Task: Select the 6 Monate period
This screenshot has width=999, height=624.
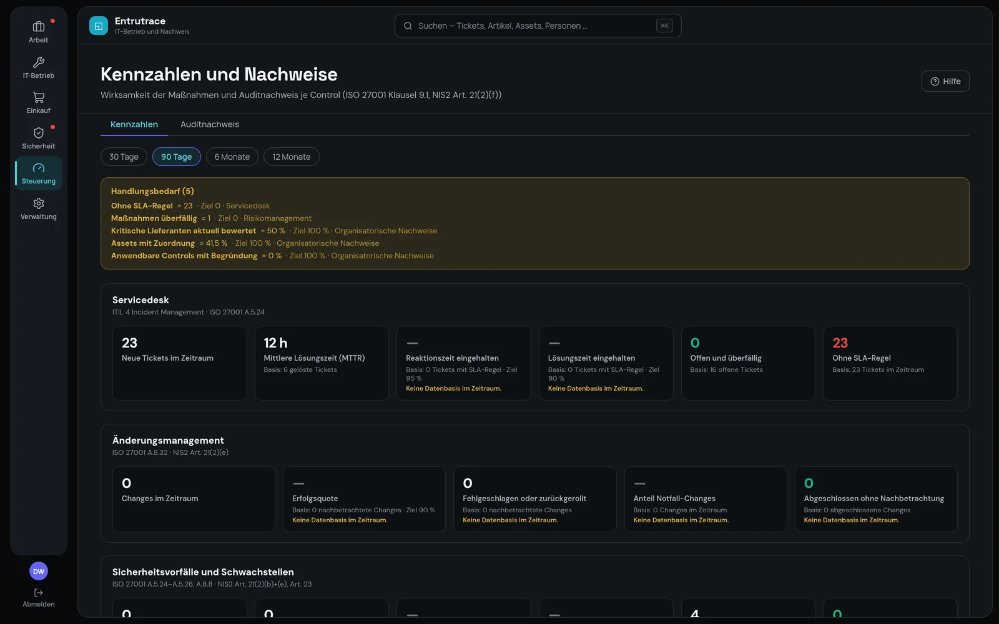Action: (232, 157)
